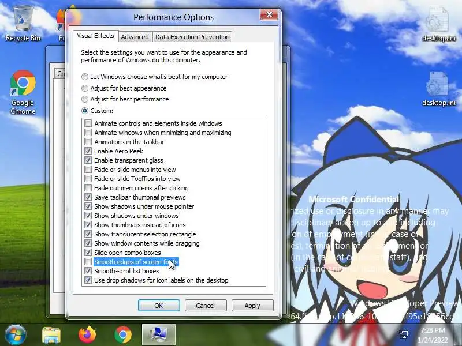This screenshot has height=346, width=462.
Task: Open the Data Execution Prevention tab
Action: pos(192,37)
